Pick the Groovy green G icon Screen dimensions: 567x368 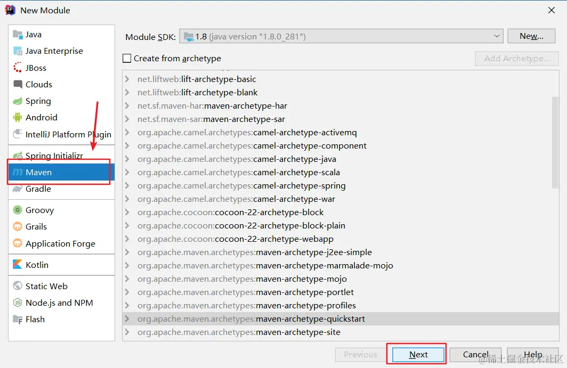tap(18, 210)
